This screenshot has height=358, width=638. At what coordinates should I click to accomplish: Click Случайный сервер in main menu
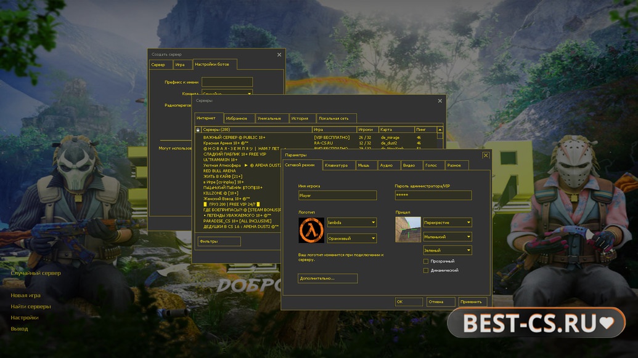click(x=36, y=273)
